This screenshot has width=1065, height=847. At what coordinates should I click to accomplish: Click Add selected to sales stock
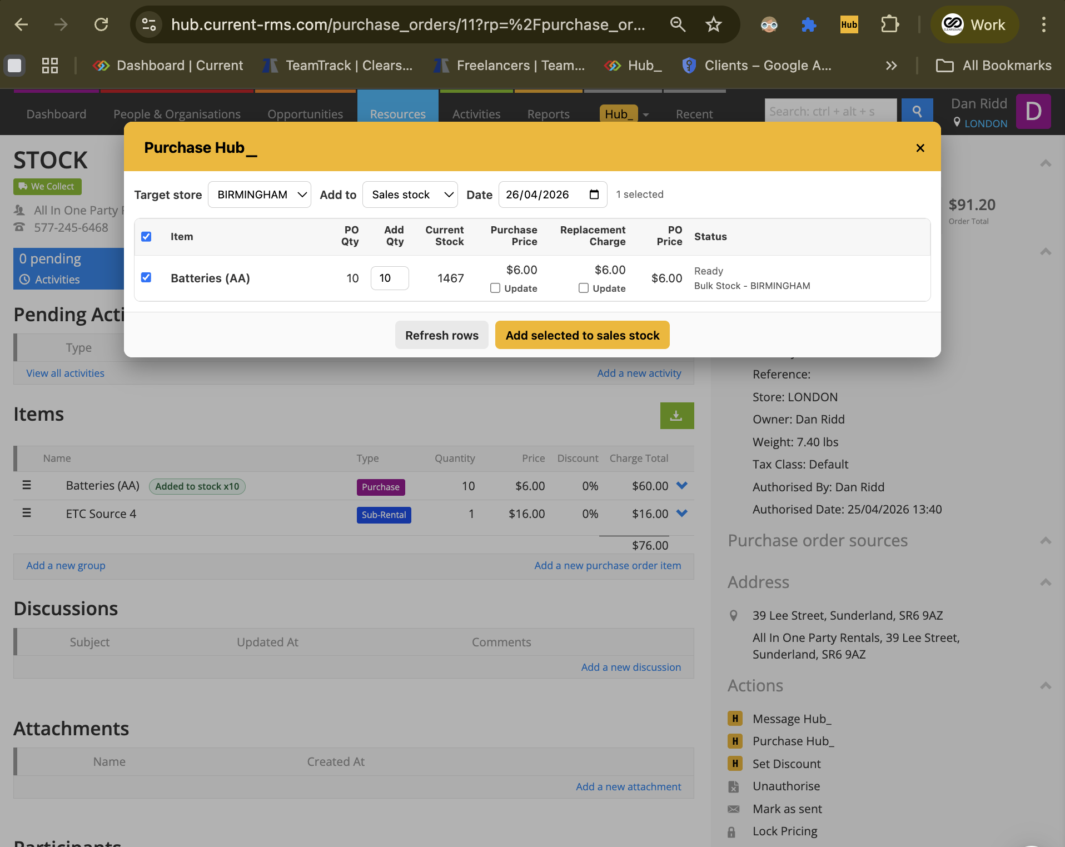[583, 335]
